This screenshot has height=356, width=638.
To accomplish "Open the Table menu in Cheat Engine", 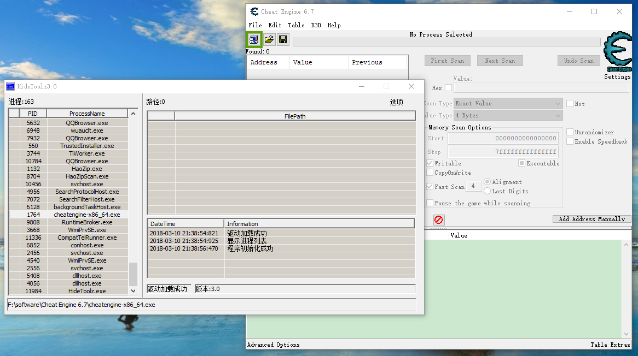I will coord(296,25).
